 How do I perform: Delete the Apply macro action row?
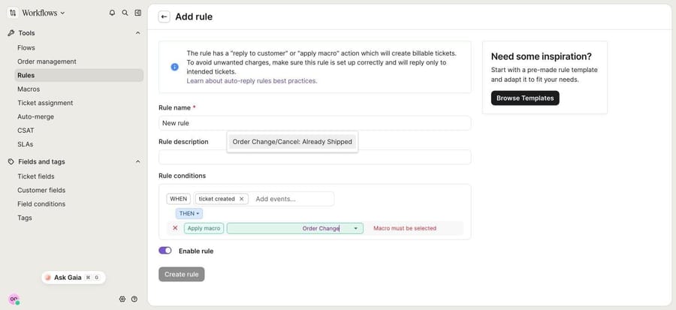175,228
